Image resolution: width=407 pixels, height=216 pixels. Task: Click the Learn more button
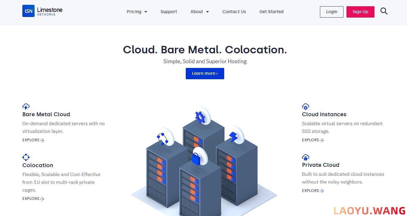pos(205,74)
